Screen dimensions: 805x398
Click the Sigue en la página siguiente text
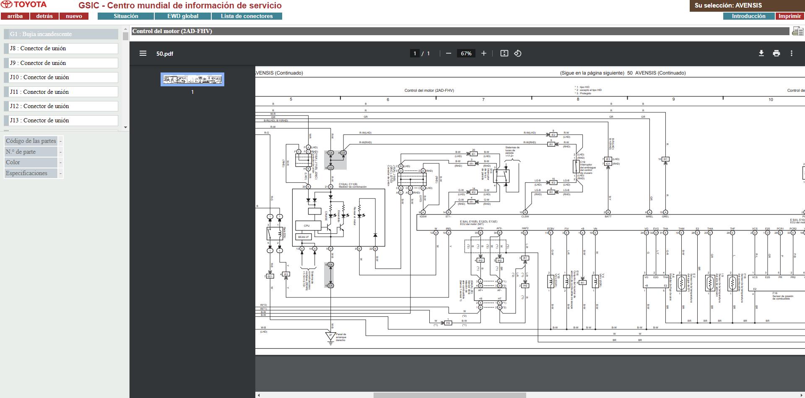coord(592,73)
